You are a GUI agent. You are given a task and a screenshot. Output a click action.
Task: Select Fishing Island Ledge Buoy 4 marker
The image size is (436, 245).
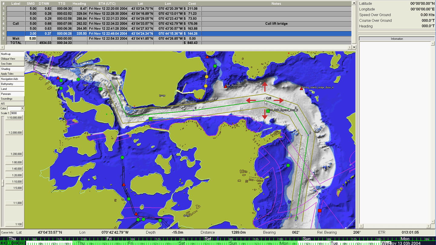click(301, 88)
